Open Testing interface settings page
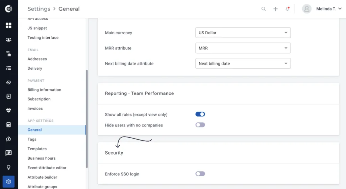Image resolution: width=346 pixels, height=189 pixels. (43, 38)
